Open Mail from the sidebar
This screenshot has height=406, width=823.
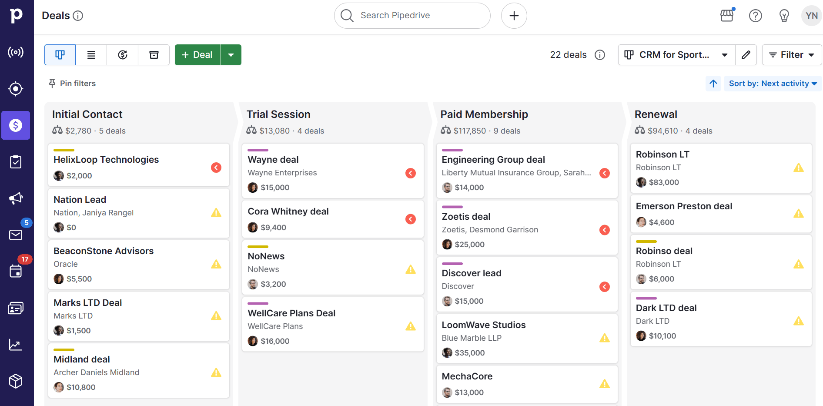tap(16, 235)
